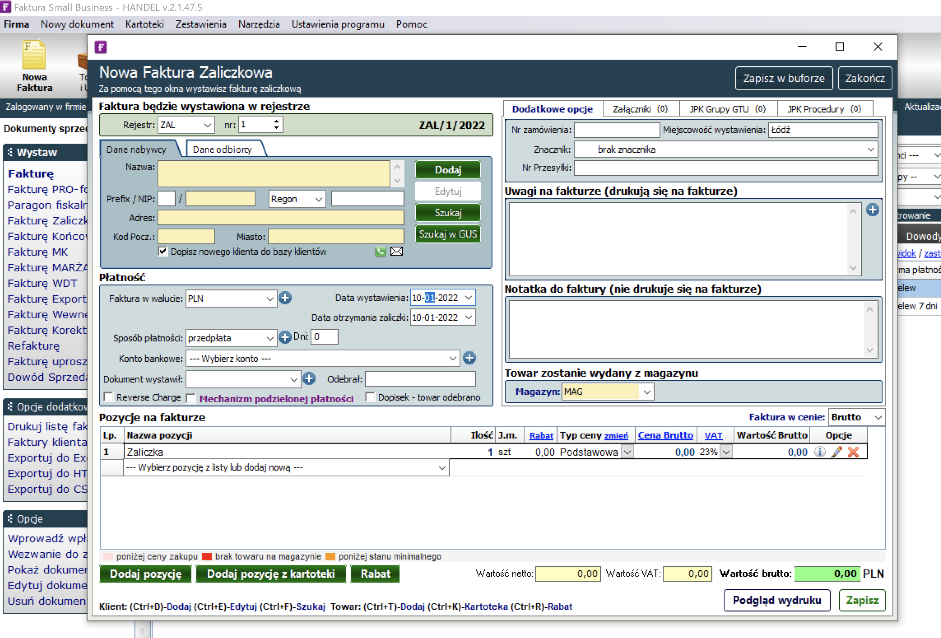The image size is (941, 638).
Task: Click green Dodaj client button
Action: 448,170
